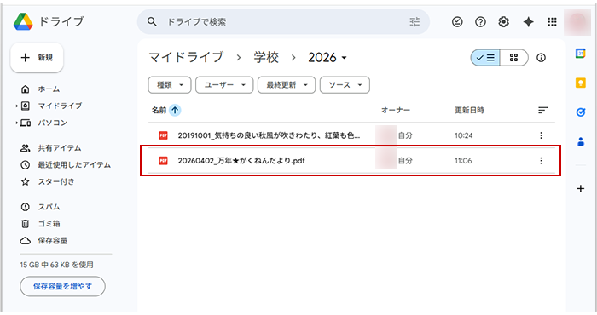This screenshot has width=597, height=315.
Task: Open Contacts side panel icon
Action: pyautogui.click(x=581, y=141)
